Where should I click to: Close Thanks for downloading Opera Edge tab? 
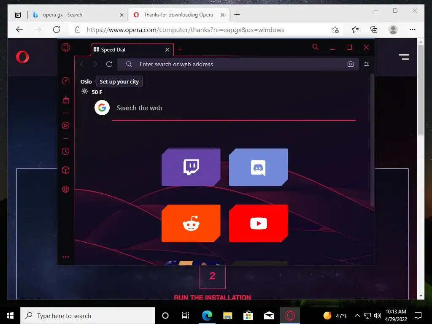pos(223,15)
